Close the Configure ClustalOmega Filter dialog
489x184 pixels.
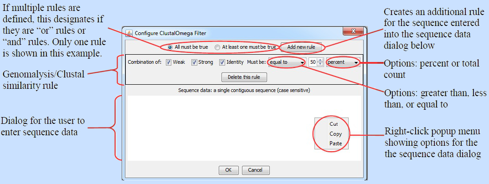tap(353, 31)
